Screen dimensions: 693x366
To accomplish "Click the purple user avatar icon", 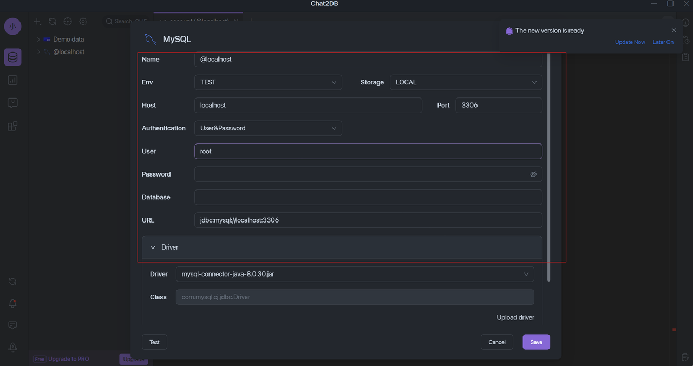I will click(12, 26).
